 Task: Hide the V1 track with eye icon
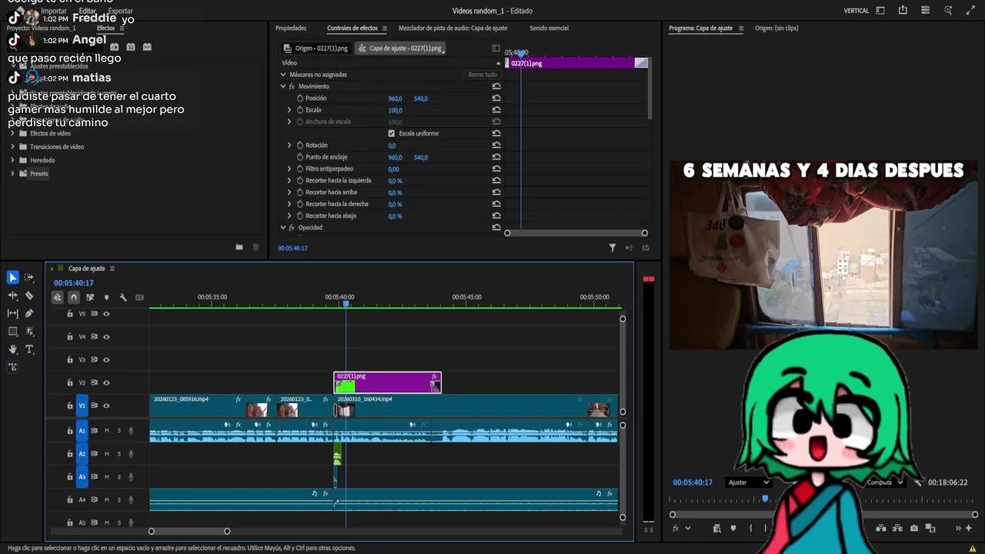pos(106,405)
